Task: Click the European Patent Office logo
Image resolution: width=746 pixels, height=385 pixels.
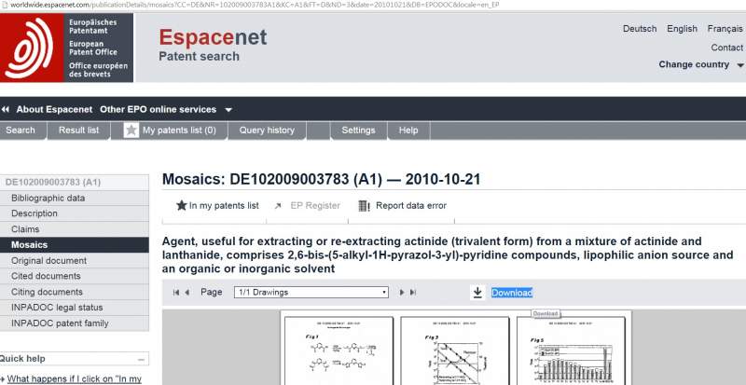Action: click(x=66, y=48)
